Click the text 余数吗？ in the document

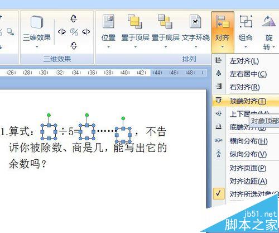[27, 164]
